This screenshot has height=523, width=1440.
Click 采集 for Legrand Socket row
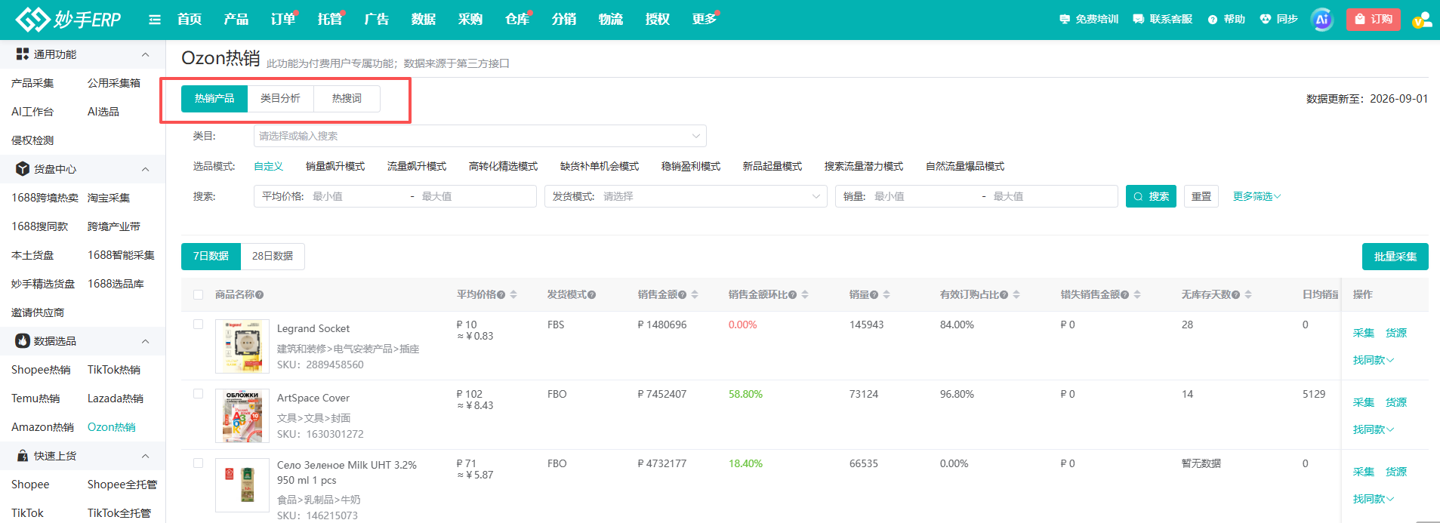tap(1364, 333)
